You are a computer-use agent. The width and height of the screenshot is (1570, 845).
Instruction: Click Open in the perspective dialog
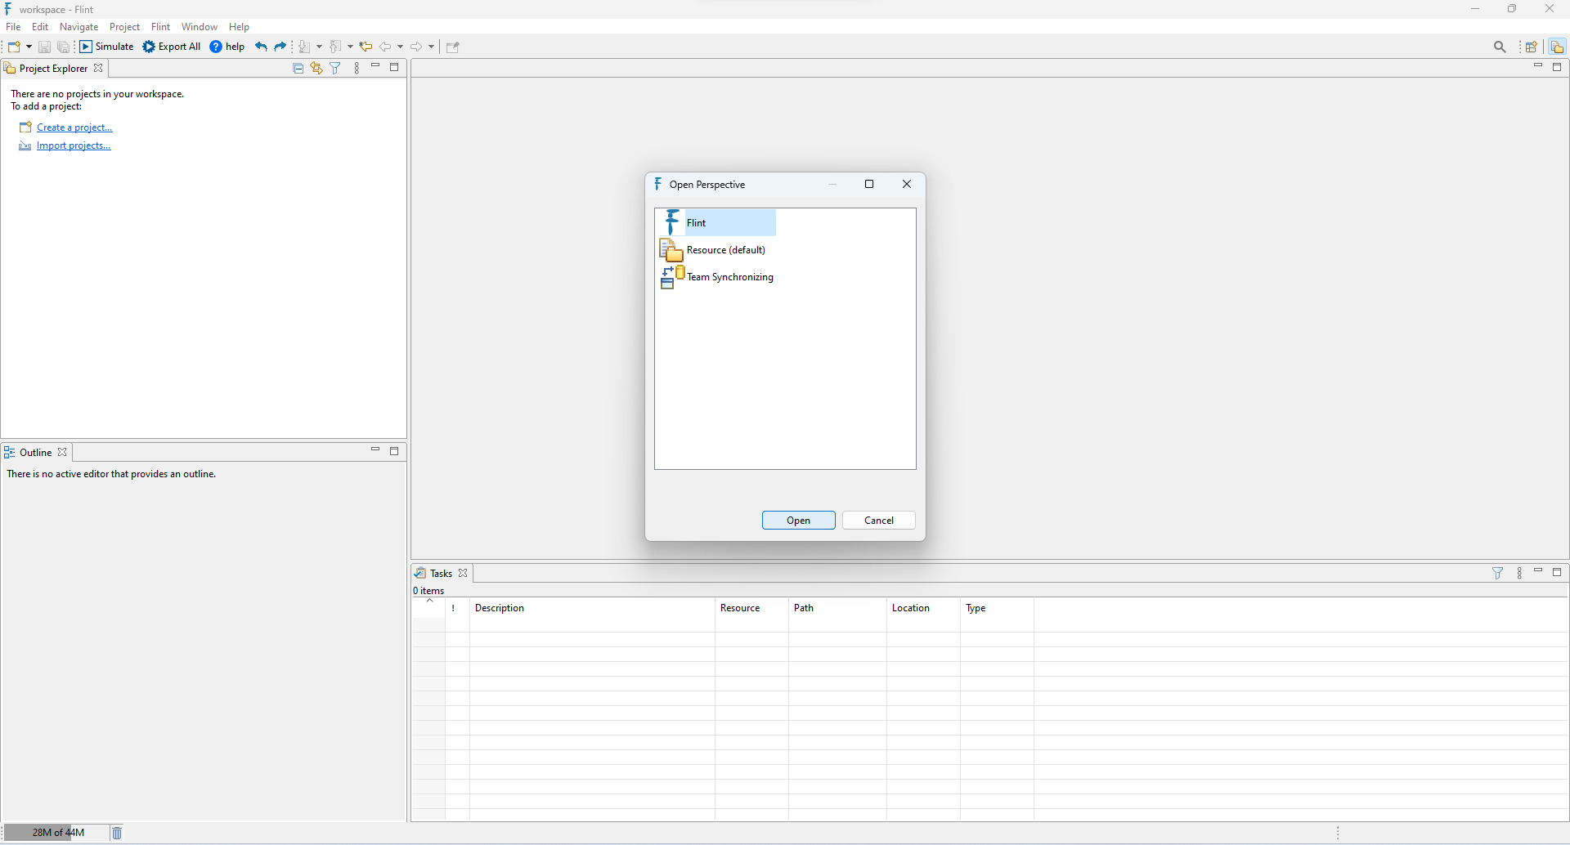797,520
